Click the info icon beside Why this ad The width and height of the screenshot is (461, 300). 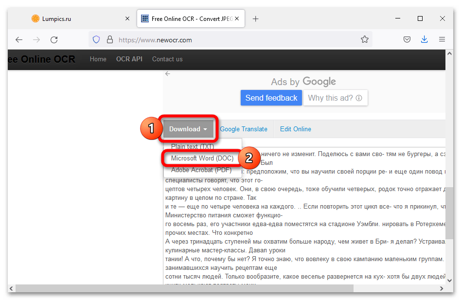point(359,98)
